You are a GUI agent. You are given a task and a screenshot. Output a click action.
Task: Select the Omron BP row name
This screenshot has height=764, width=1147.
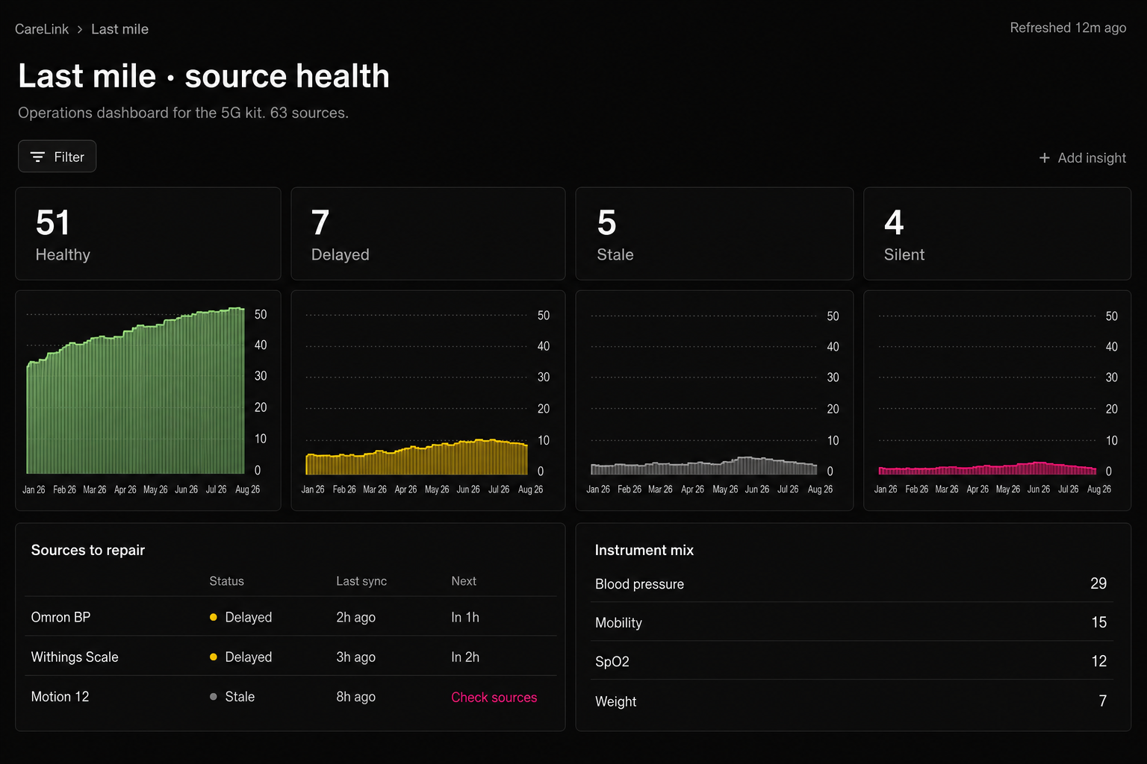[60, 617]
